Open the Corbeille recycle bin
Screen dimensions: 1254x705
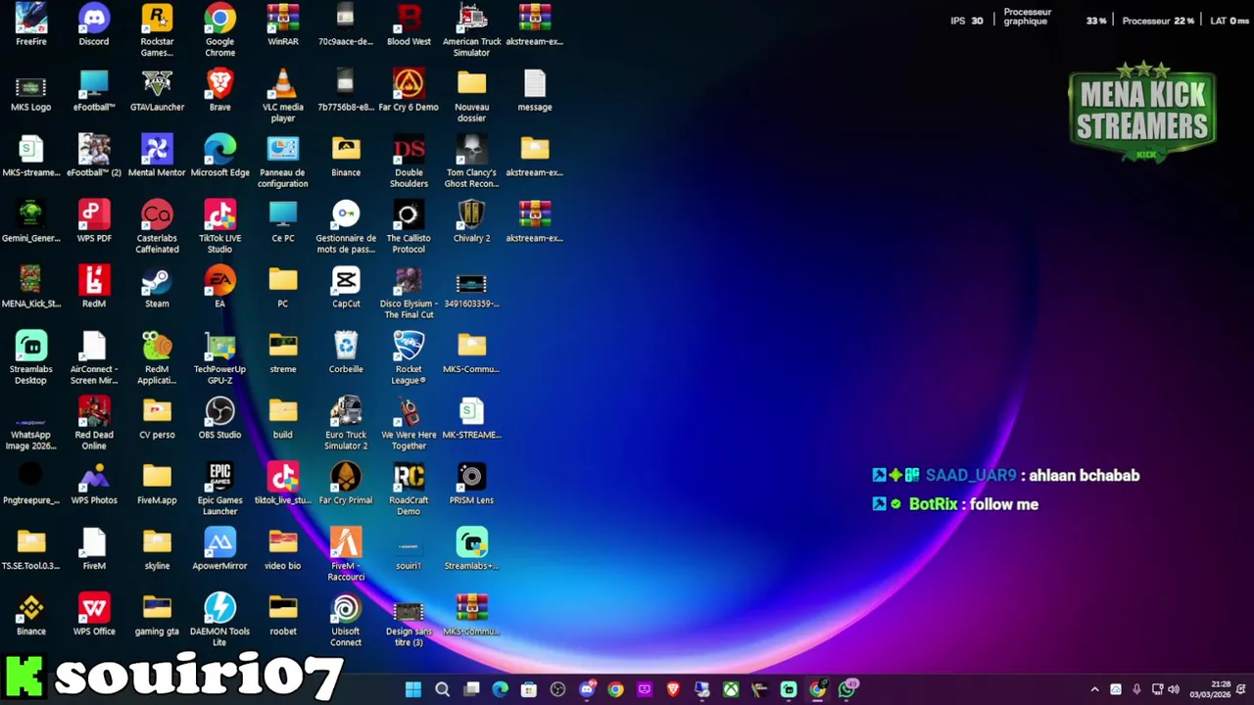point(346,352)
